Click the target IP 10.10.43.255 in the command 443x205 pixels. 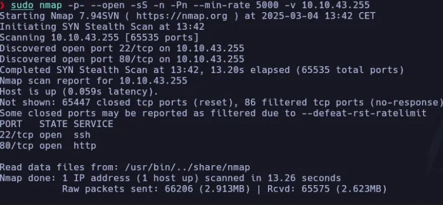click(336, 5)
